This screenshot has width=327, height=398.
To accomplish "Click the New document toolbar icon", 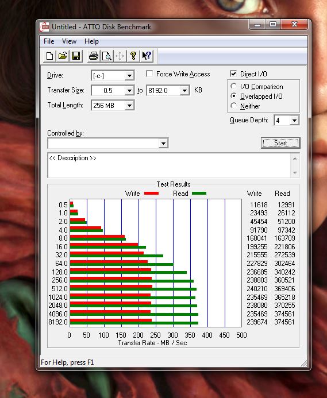I will 49,56.
